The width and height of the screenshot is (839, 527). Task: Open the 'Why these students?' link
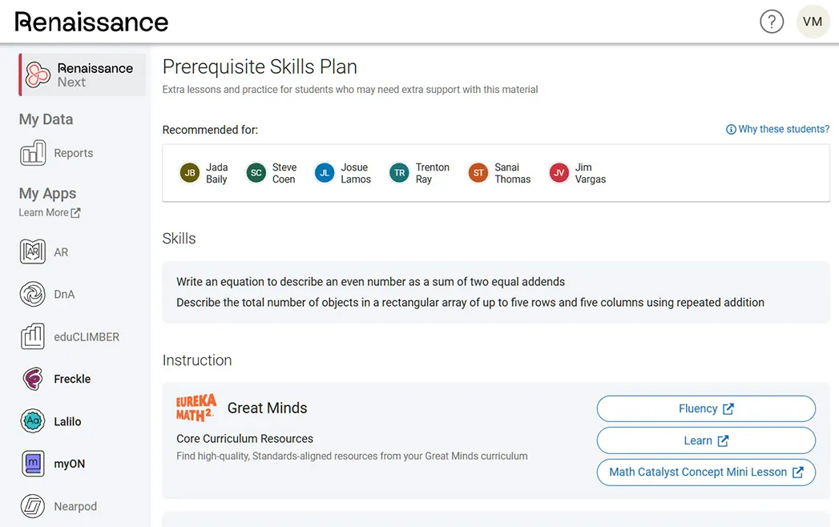pos(776,128)
